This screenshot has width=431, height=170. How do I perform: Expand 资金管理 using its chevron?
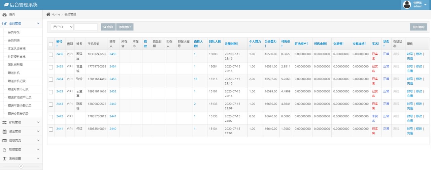pos(38,131)
